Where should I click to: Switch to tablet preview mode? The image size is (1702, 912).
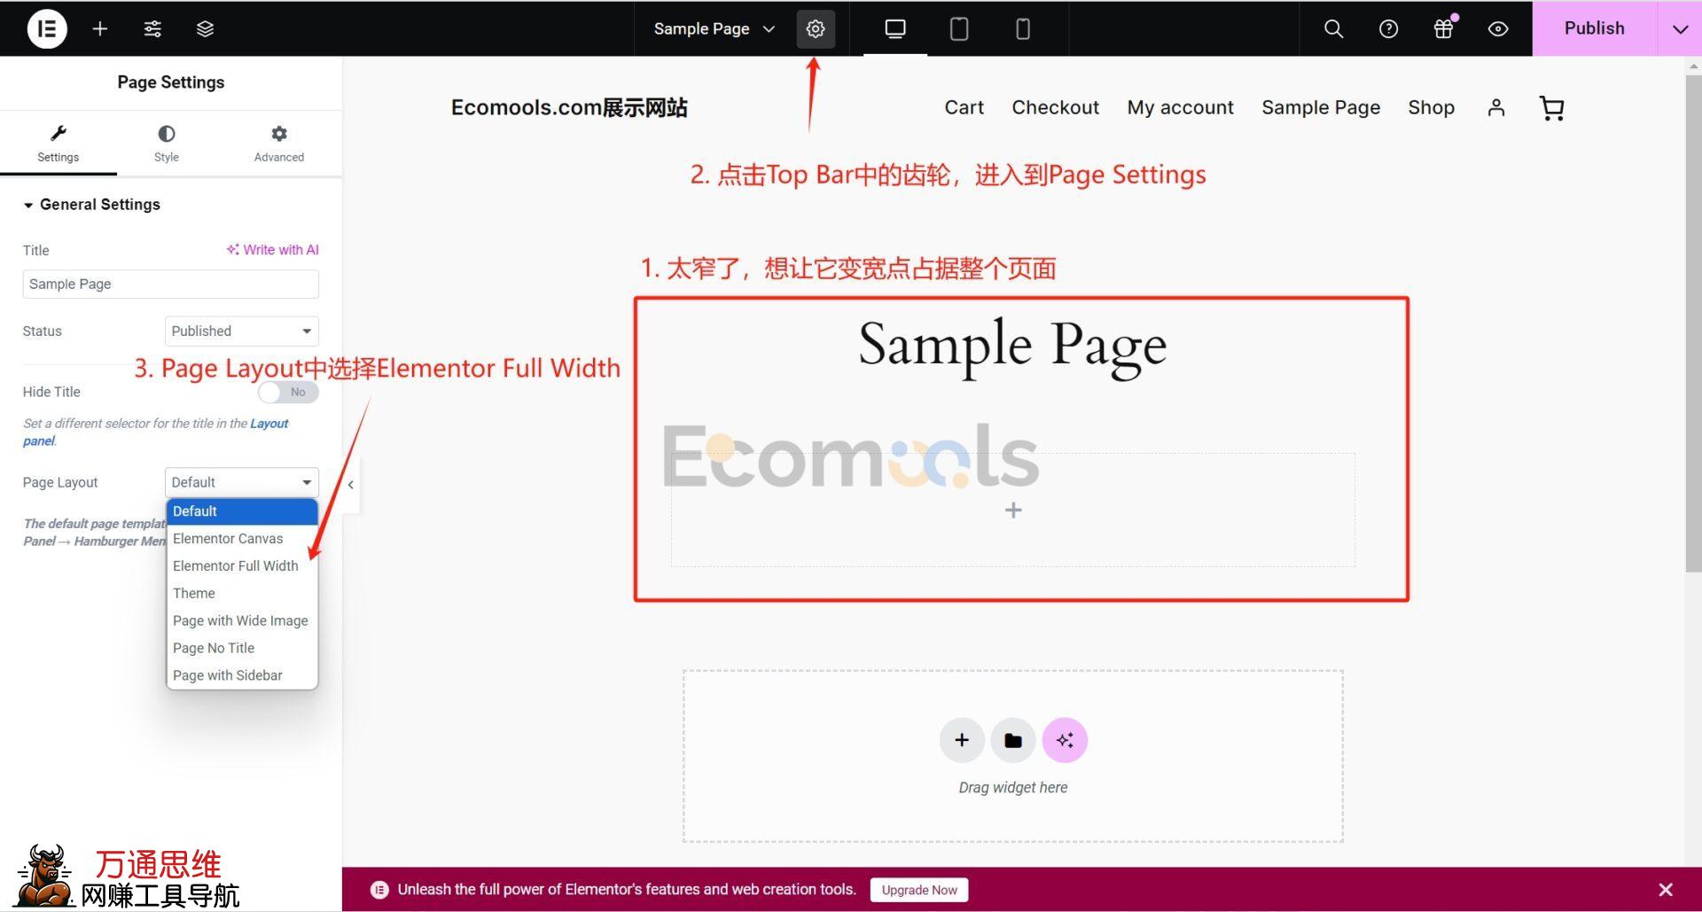click(x=958, y=29)
